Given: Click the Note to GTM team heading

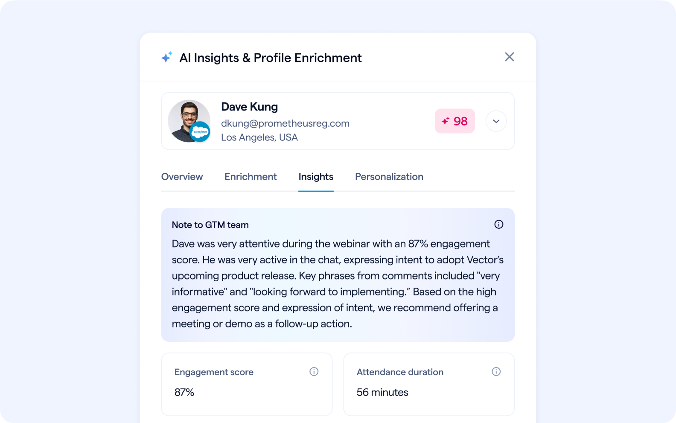Looking at the screenshot, I should [210, 225].
